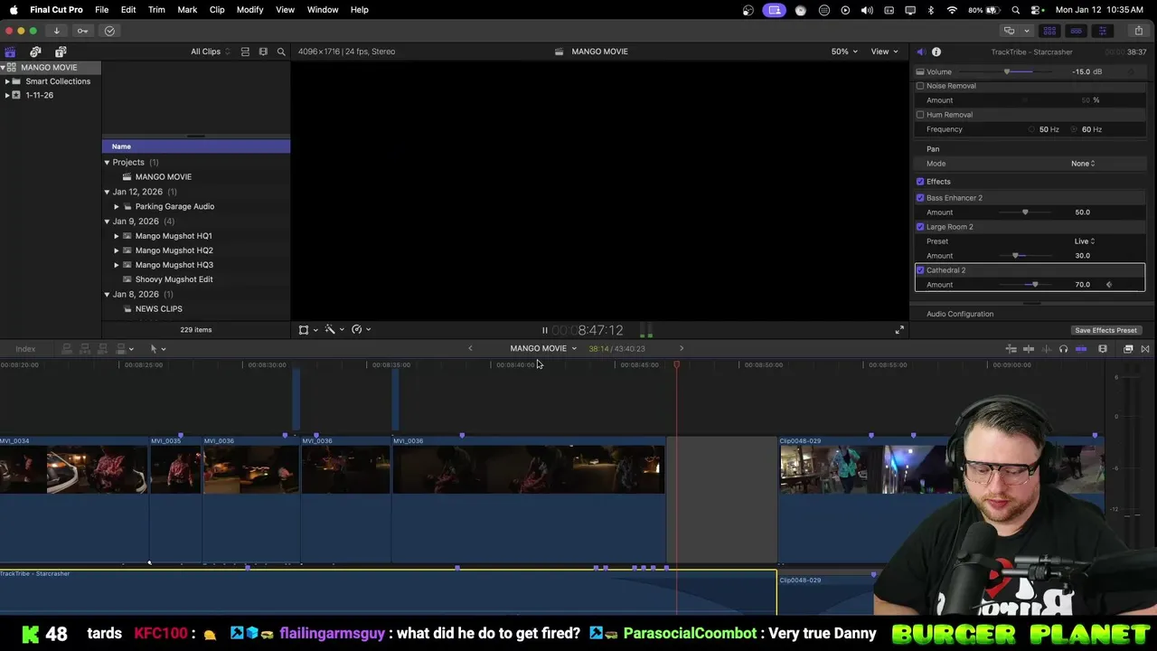Show the Transitions browser icon
This screenshot has width=1157, height=651.
pos(1145,349)
